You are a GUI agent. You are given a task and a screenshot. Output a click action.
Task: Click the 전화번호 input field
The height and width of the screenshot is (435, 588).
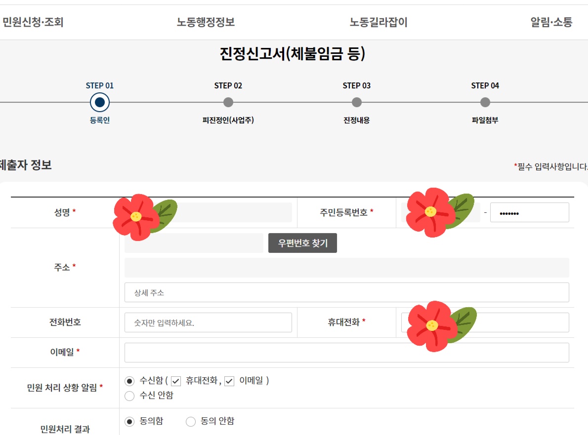tap(208, 322)
